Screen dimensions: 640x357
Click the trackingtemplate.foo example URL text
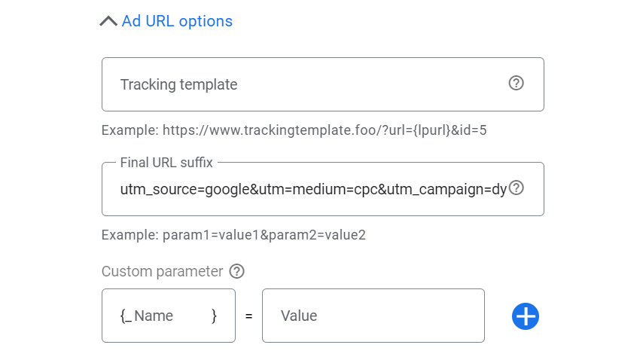coord(325,130)
